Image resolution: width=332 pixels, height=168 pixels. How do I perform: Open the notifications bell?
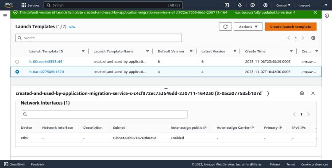(x=239, y=5)
